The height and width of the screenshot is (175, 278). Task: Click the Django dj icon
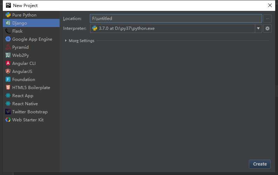[8, 23]
